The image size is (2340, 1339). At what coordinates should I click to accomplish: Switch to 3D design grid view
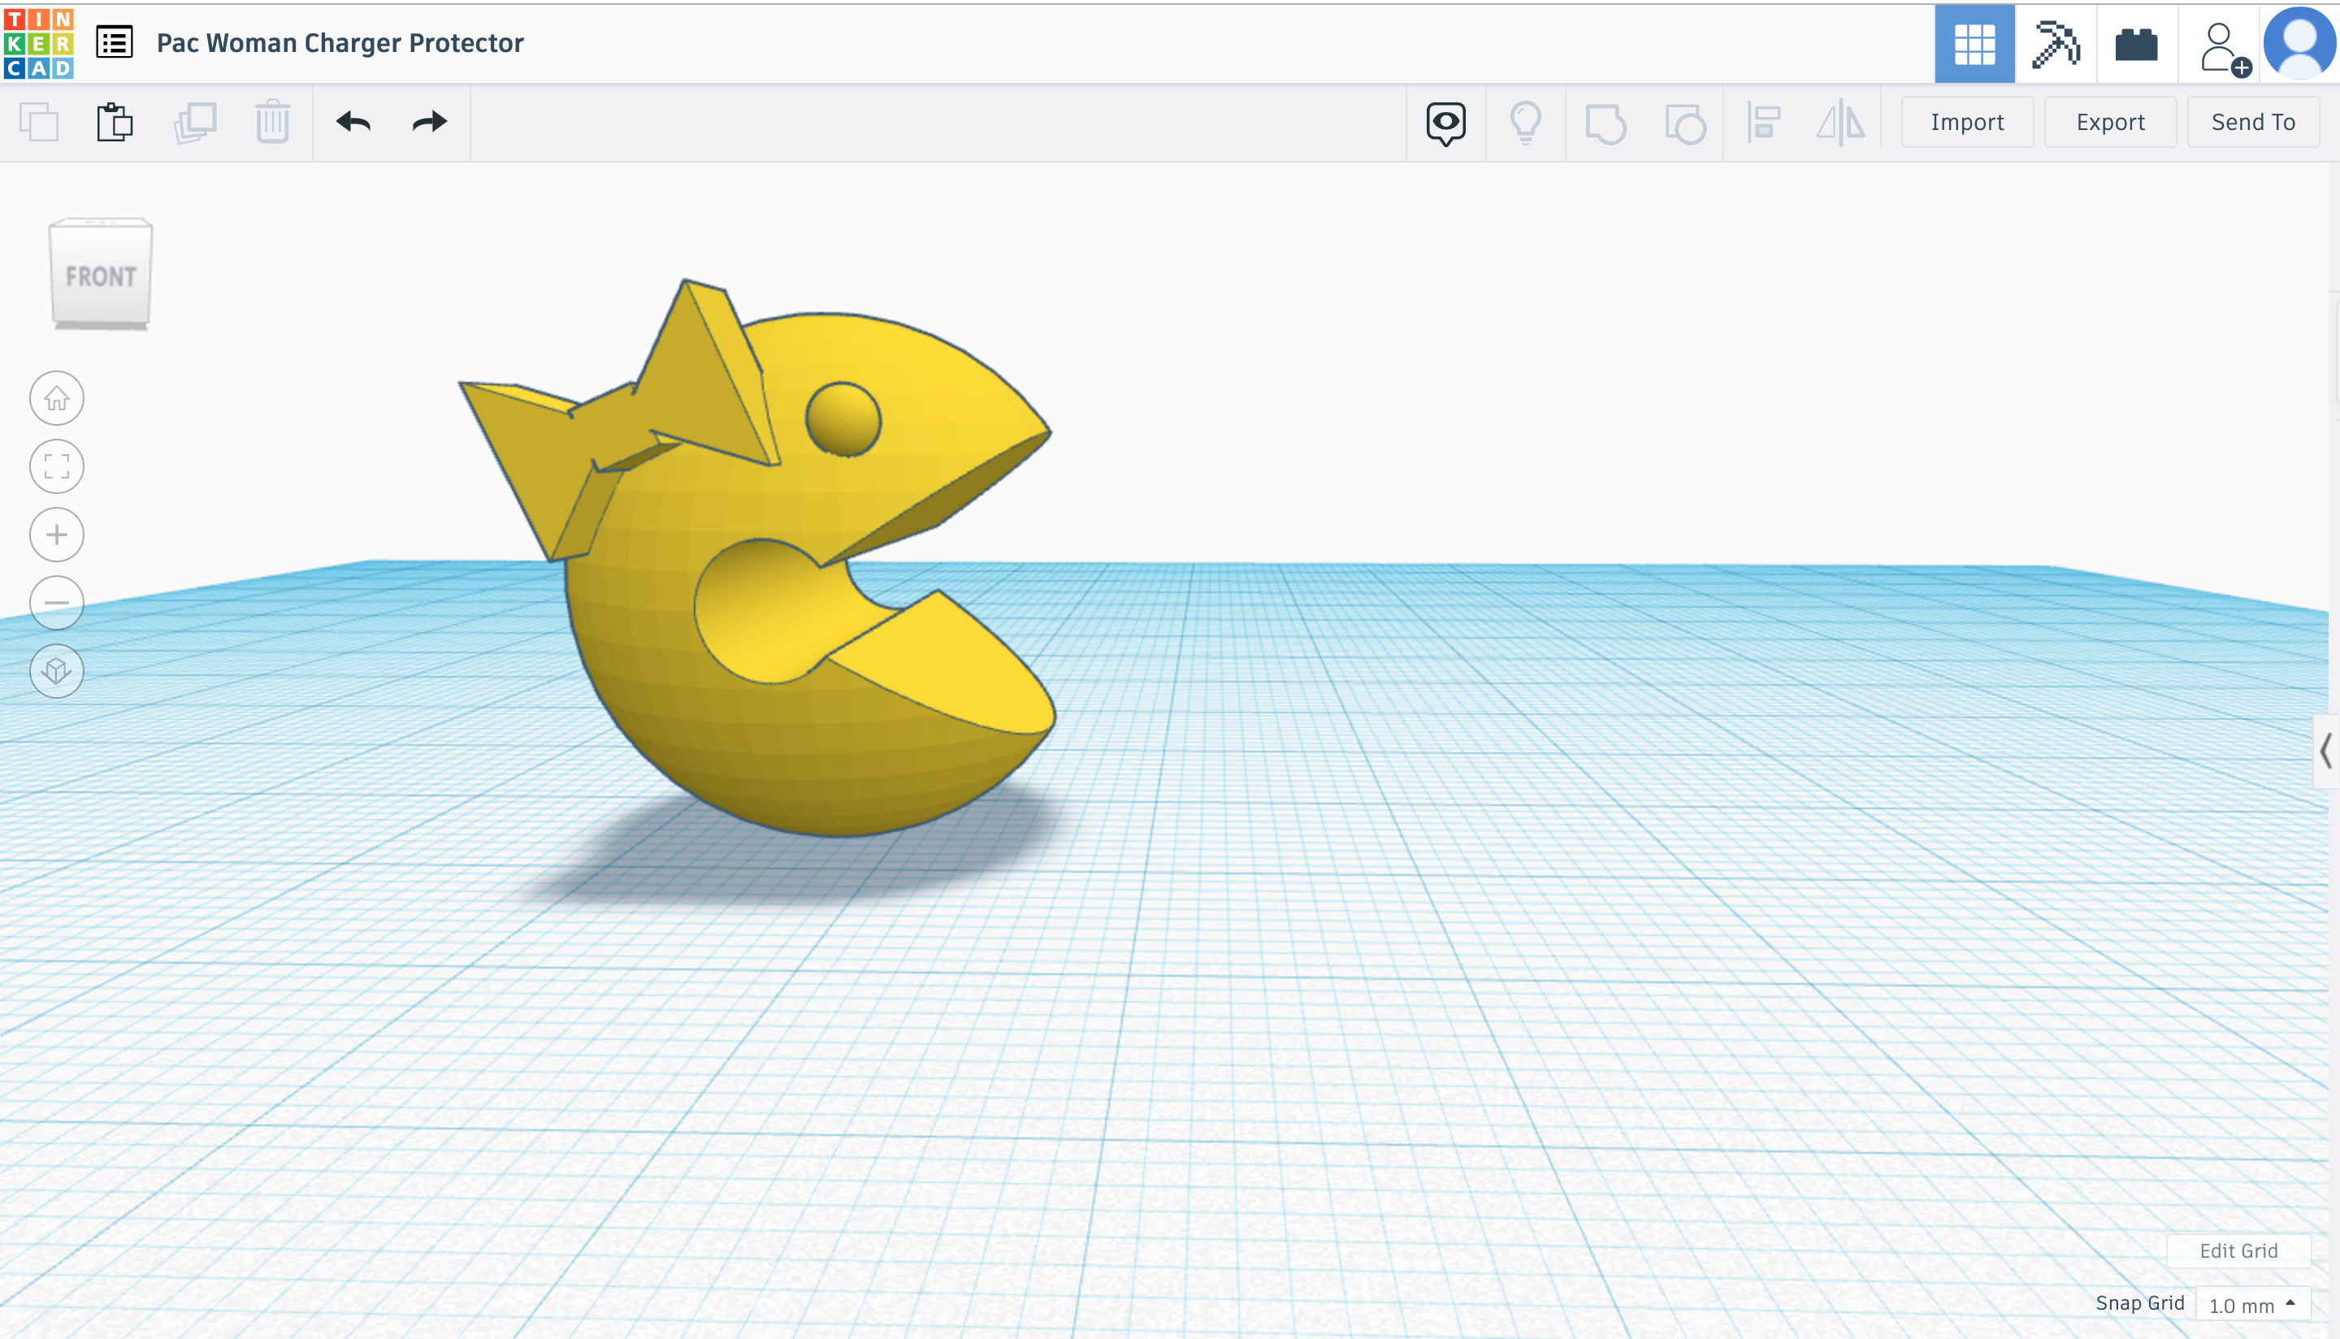tap(1974, 43)
